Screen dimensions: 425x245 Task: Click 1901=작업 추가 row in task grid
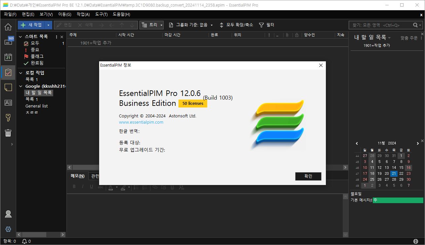pyautogui.click(x=208, y=43)
